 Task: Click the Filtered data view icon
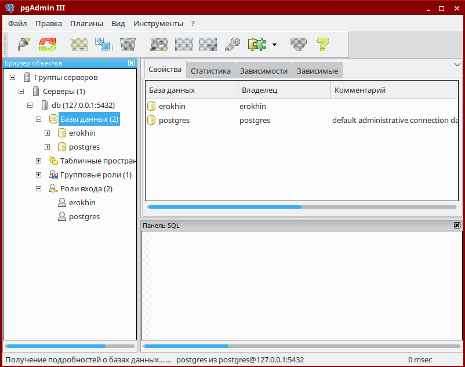(x=208, y=45)
